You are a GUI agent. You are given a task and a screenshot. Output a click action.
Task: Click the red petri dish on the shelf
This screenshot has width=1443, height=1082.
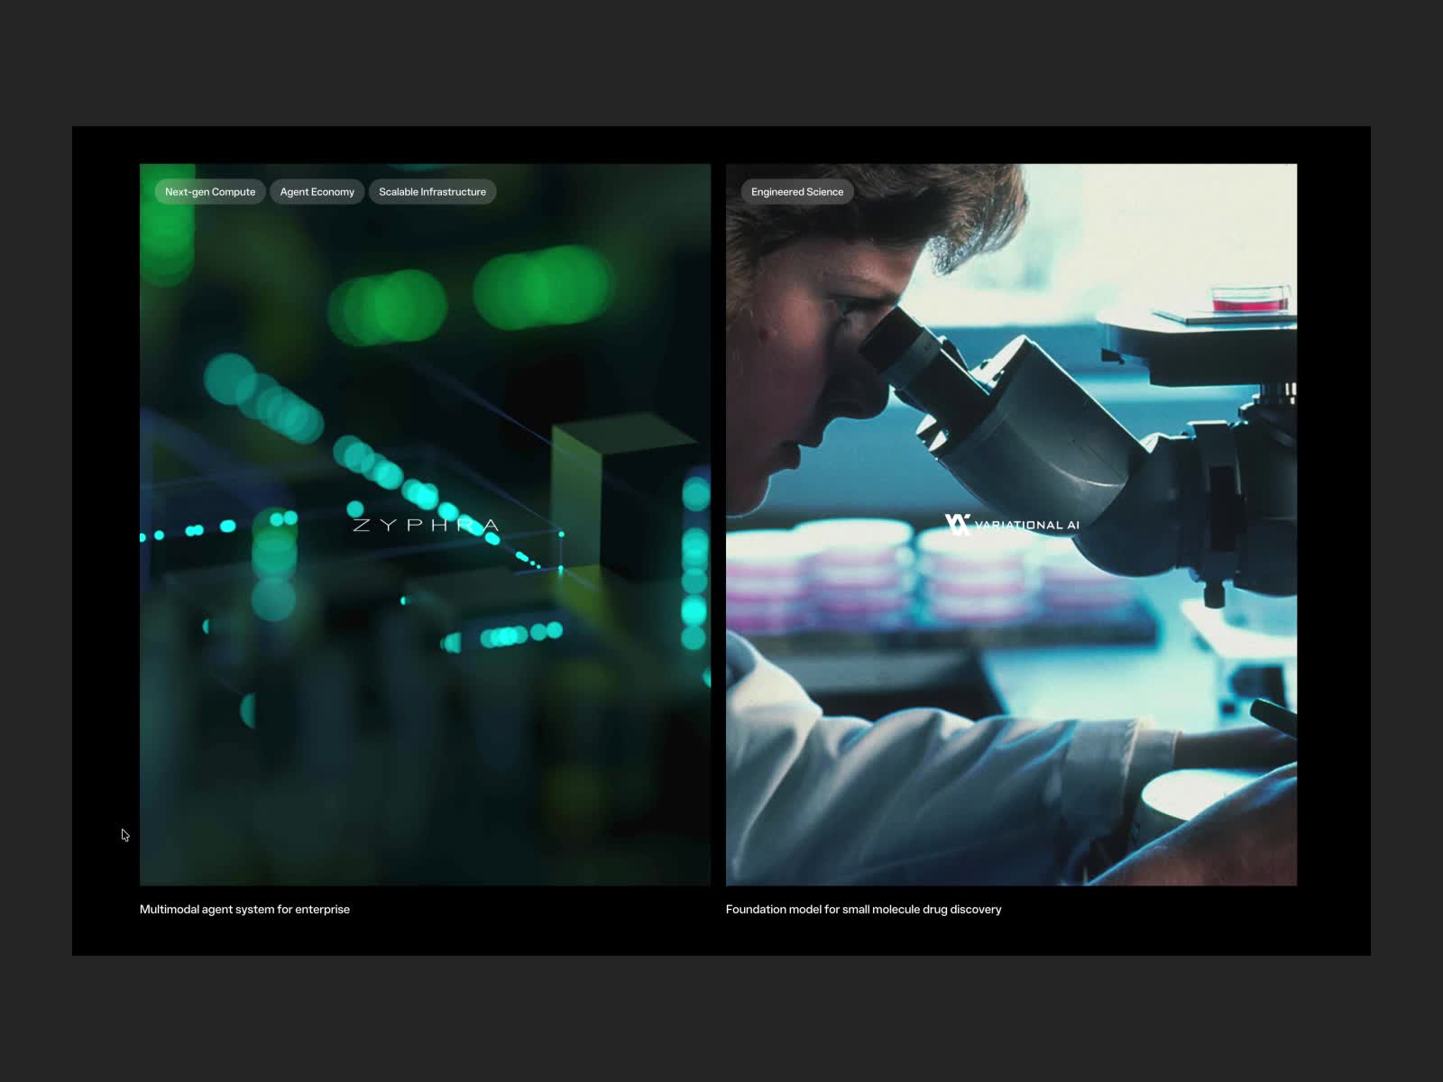click(1249, 299)
